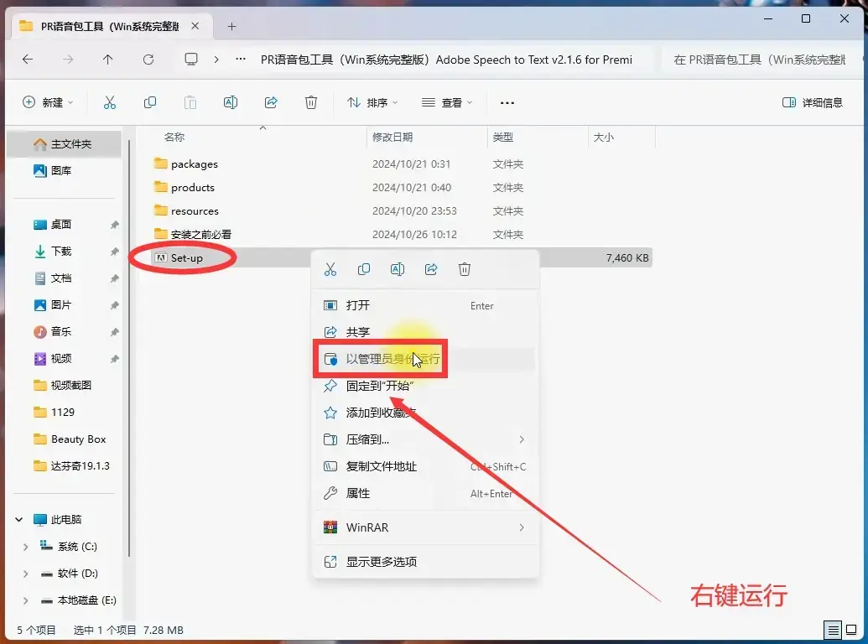This screenshot has height=644, width=868.
Task: Open the 排序 (Sort) dropdown
Action: [x=372, y=101]
